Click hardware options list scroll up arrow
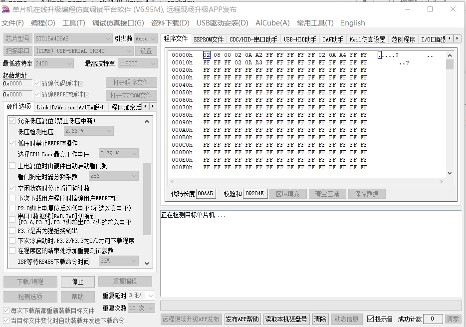This screenshot has width=466, height=327. (x=147, y=121)
